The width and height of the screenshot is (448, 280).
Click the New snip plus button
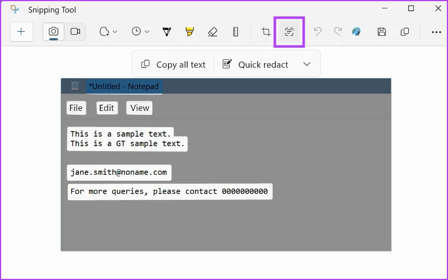coord(21,32)
